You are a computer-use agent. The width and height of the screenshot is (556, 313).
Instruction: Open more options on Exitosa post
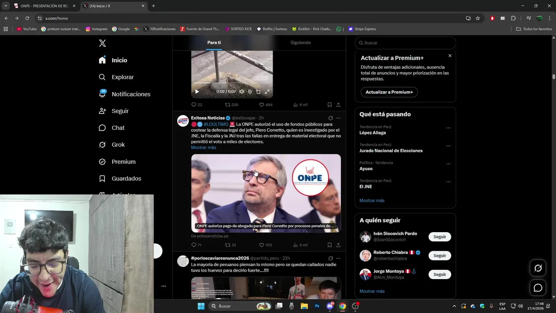338,118
